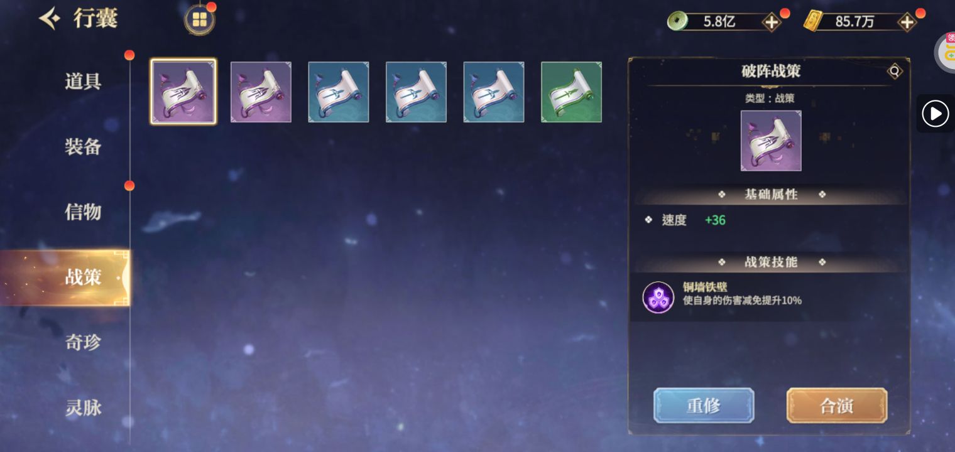Click the blue 重修 button

click(704, 406)
